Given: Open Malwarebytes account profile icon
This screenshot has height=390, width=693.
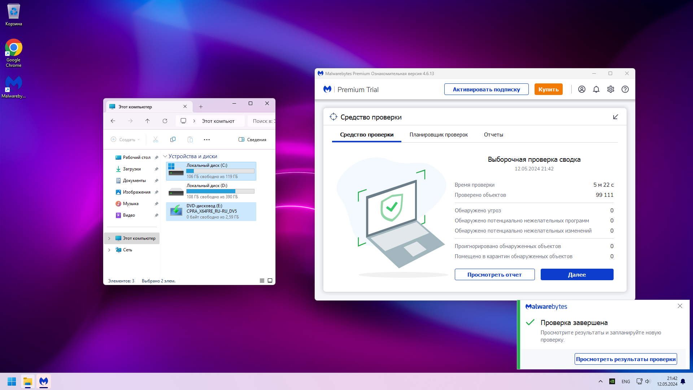Looking at the screenshot, I should tap(581, 89).
